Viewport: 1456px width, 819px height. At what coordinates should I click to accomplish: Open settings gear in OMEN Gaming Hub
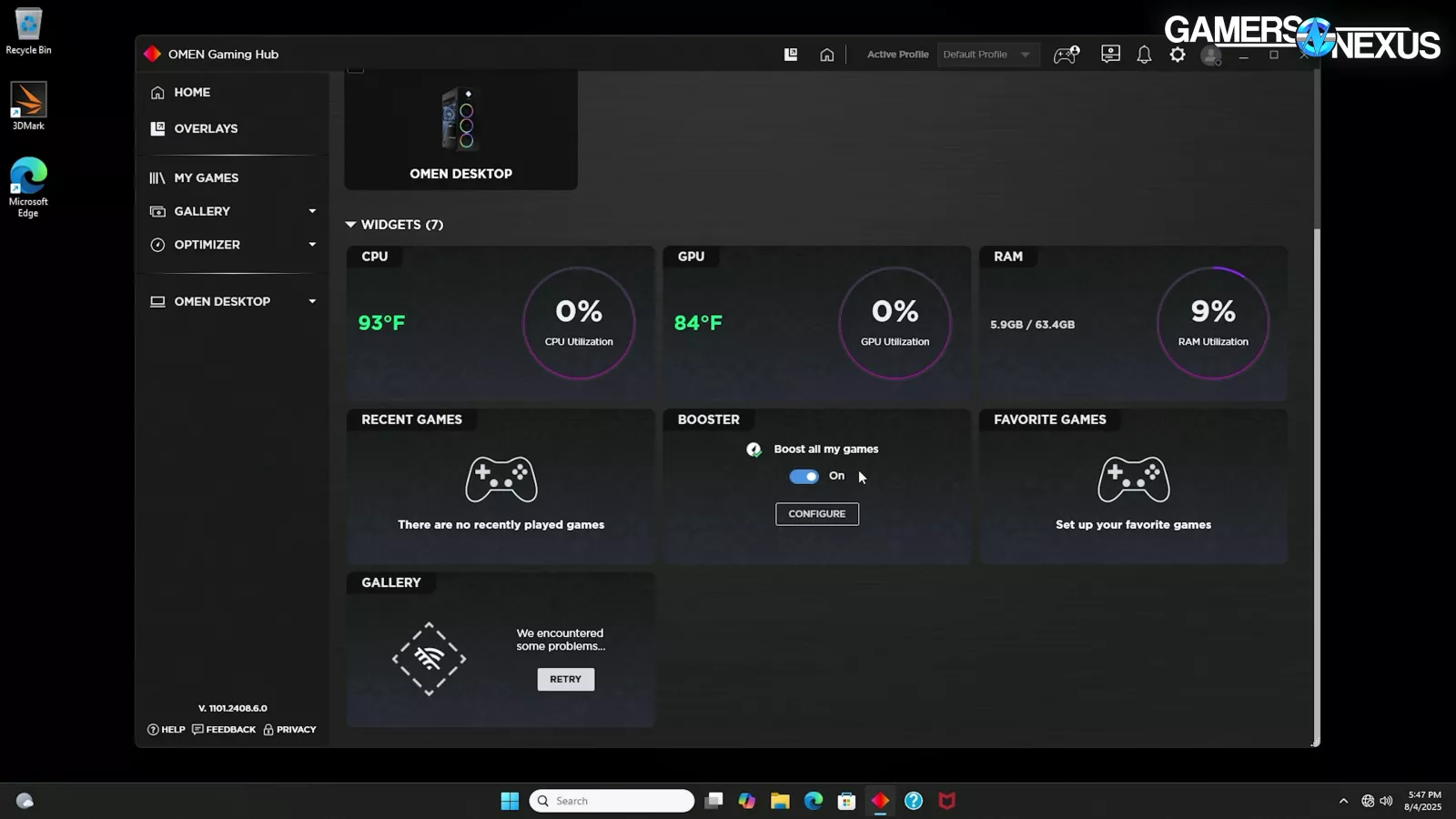(1178, 55)
